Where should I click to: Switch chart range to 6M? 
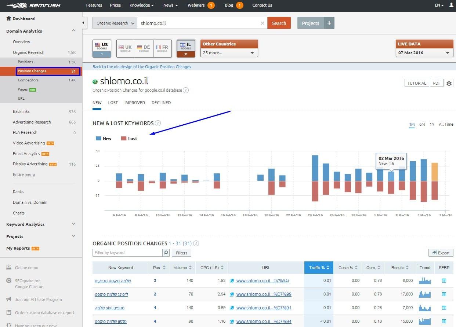pyautogui.click(x=422, y=124)
